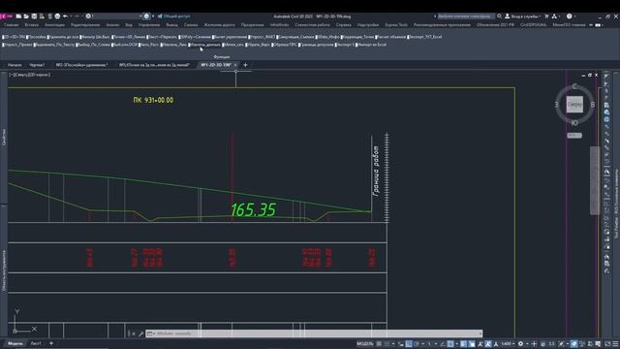This screenshot has width=620, height=349.
Task: Open the МСК coordinate system dropdown under ViewCube
Action: tap(574, 136)
